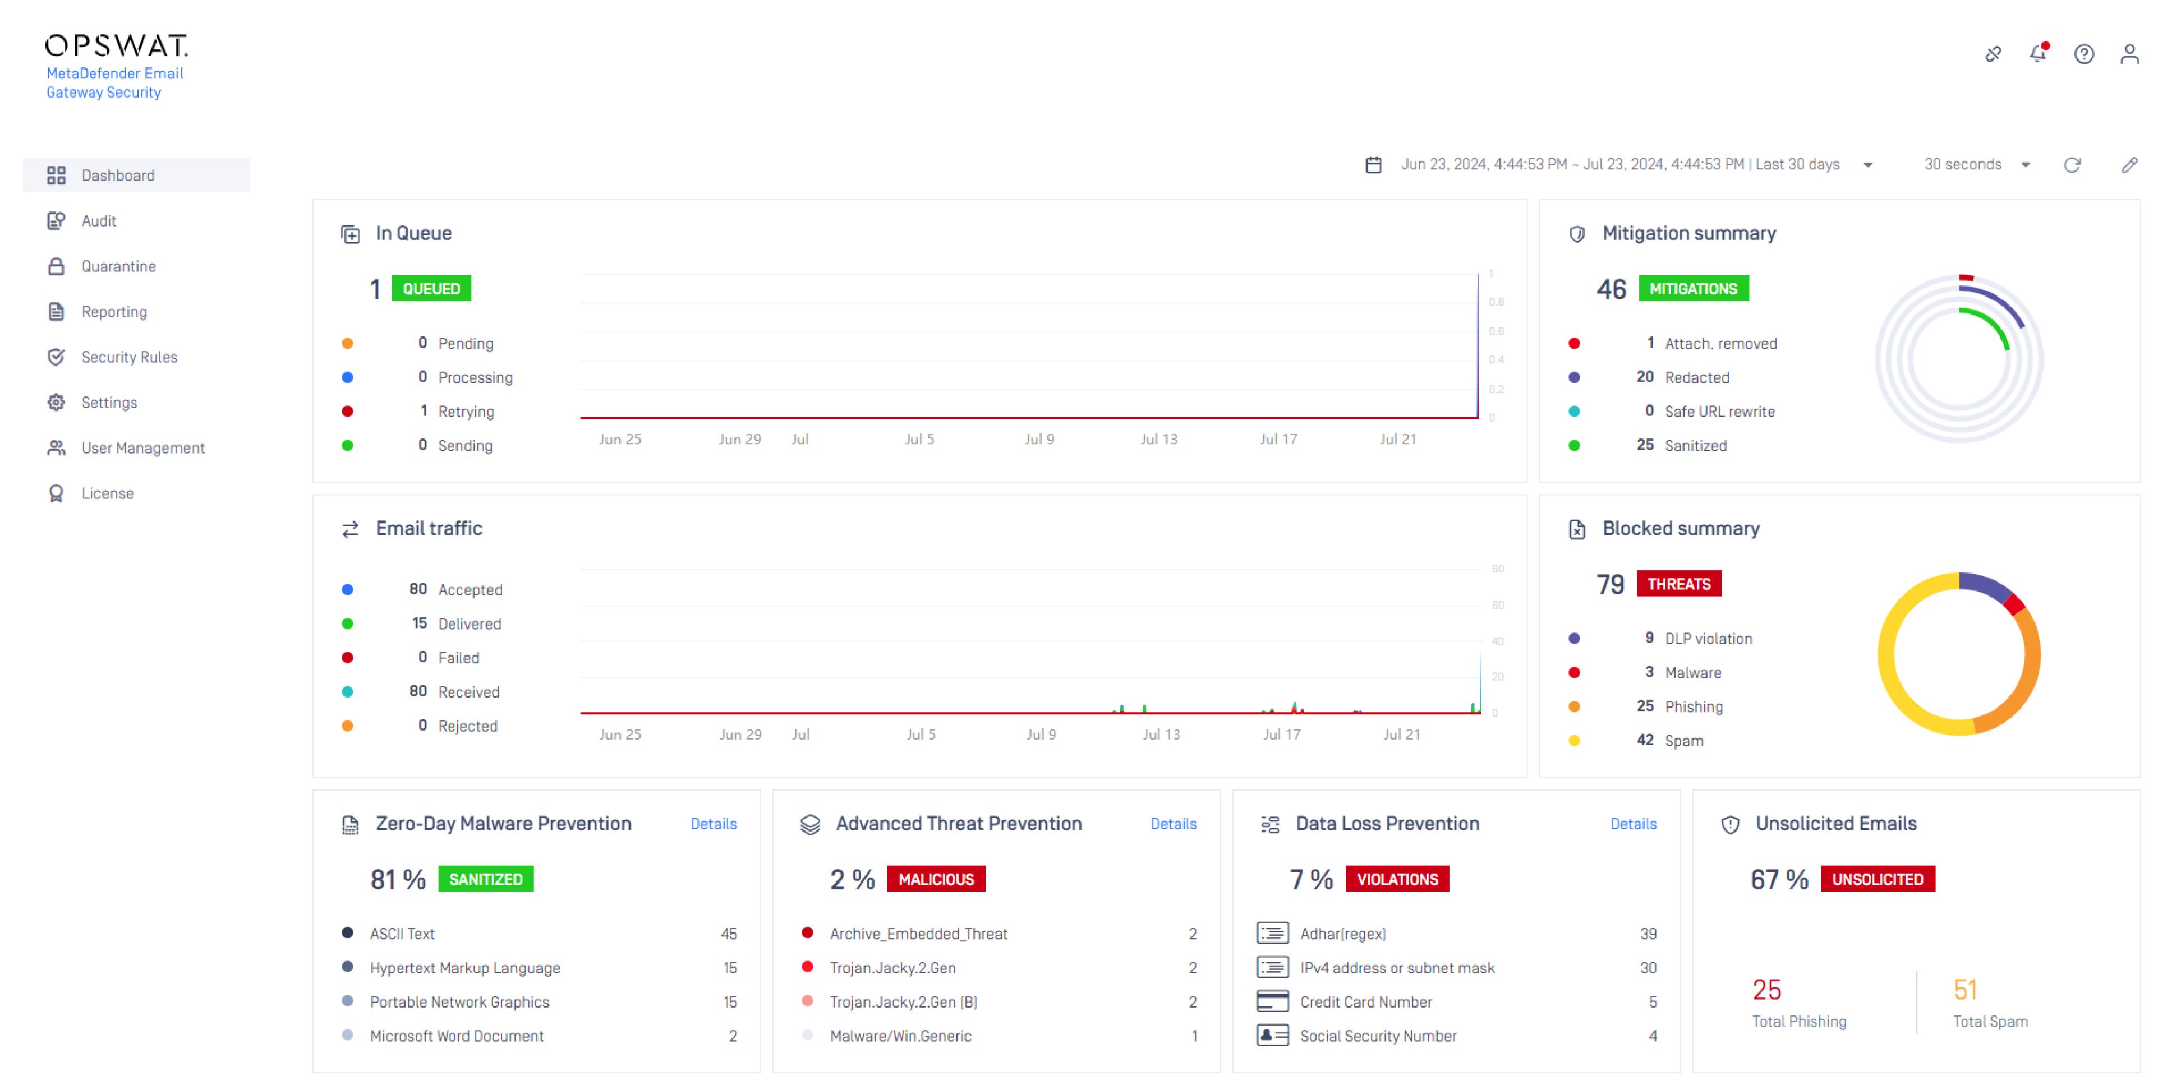Refresh dashboard with the reload icon
This screenshot has width=2181, height=1090.
click(2072, 165)
